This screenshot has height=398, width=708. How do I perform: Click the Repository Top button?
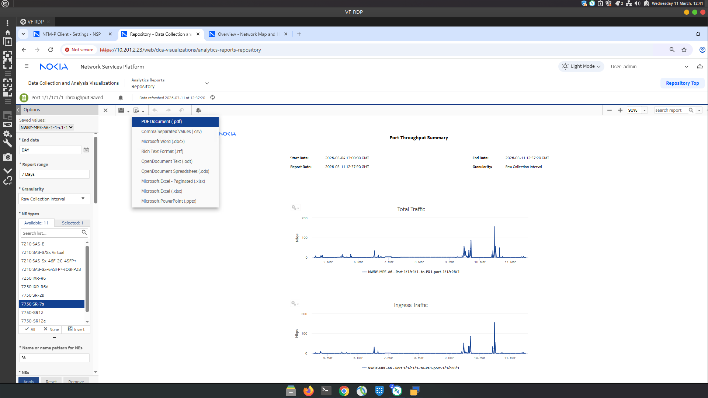(682, 83)
